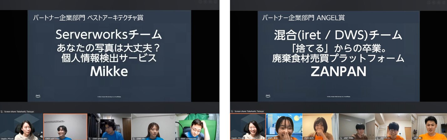The height and width of the screenshot is (140, 447).
Task: Click 'パートナー企業部門 ANGEL賞' slide header
Action: pyautogui.click(x=304, y=18)
